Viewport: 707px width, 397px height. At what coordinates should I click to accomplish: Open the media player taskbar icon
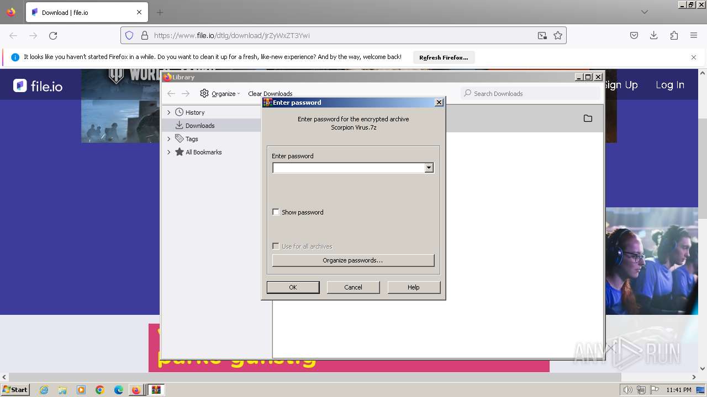pyautogui.click(x=81, y=390)
